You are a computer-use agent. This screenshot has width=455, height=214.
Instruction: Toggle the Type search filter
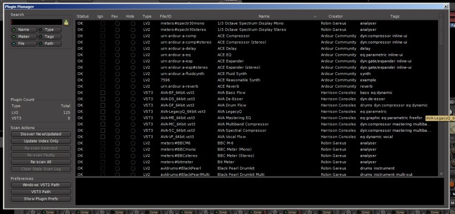(x=49, y=30)
